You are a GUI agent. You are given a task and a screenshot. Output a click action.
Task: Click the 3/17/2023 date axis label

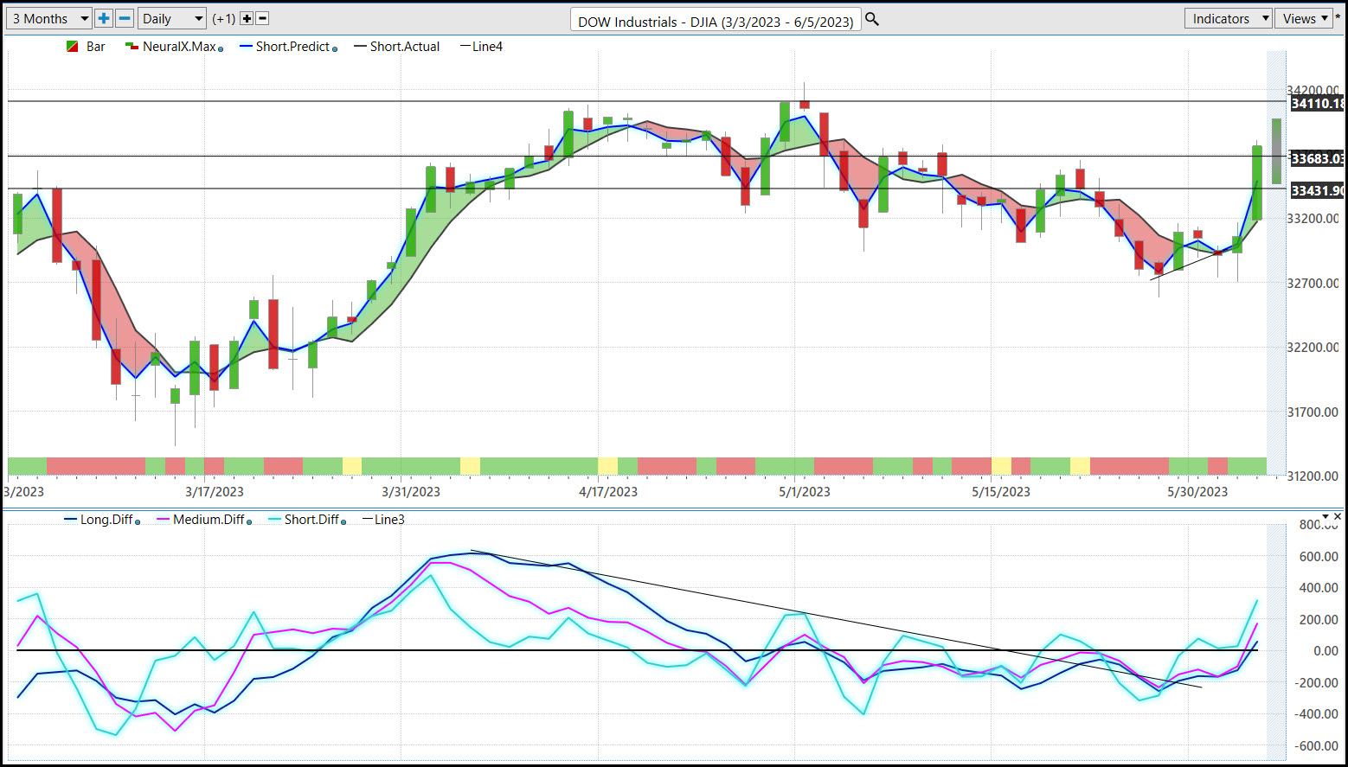[215, 492]
